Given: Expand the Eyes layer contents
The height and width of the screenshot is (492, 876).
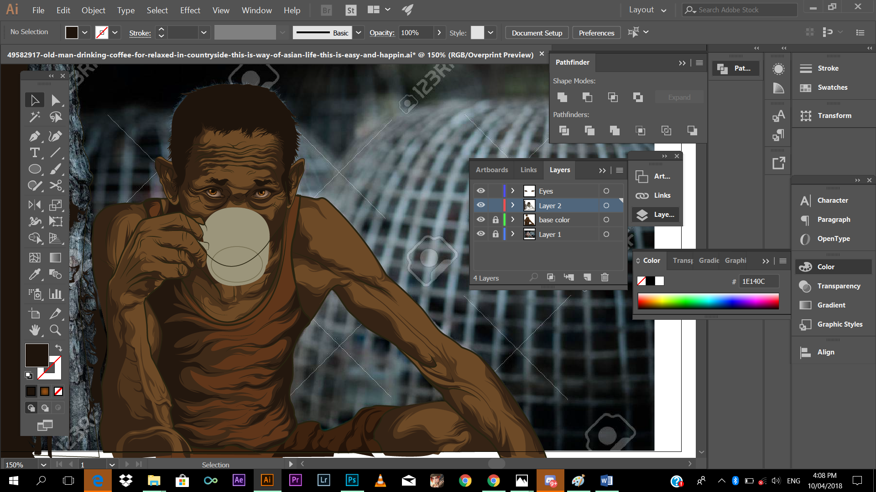Looking at the screenshot, I should [x=513, y=191].
